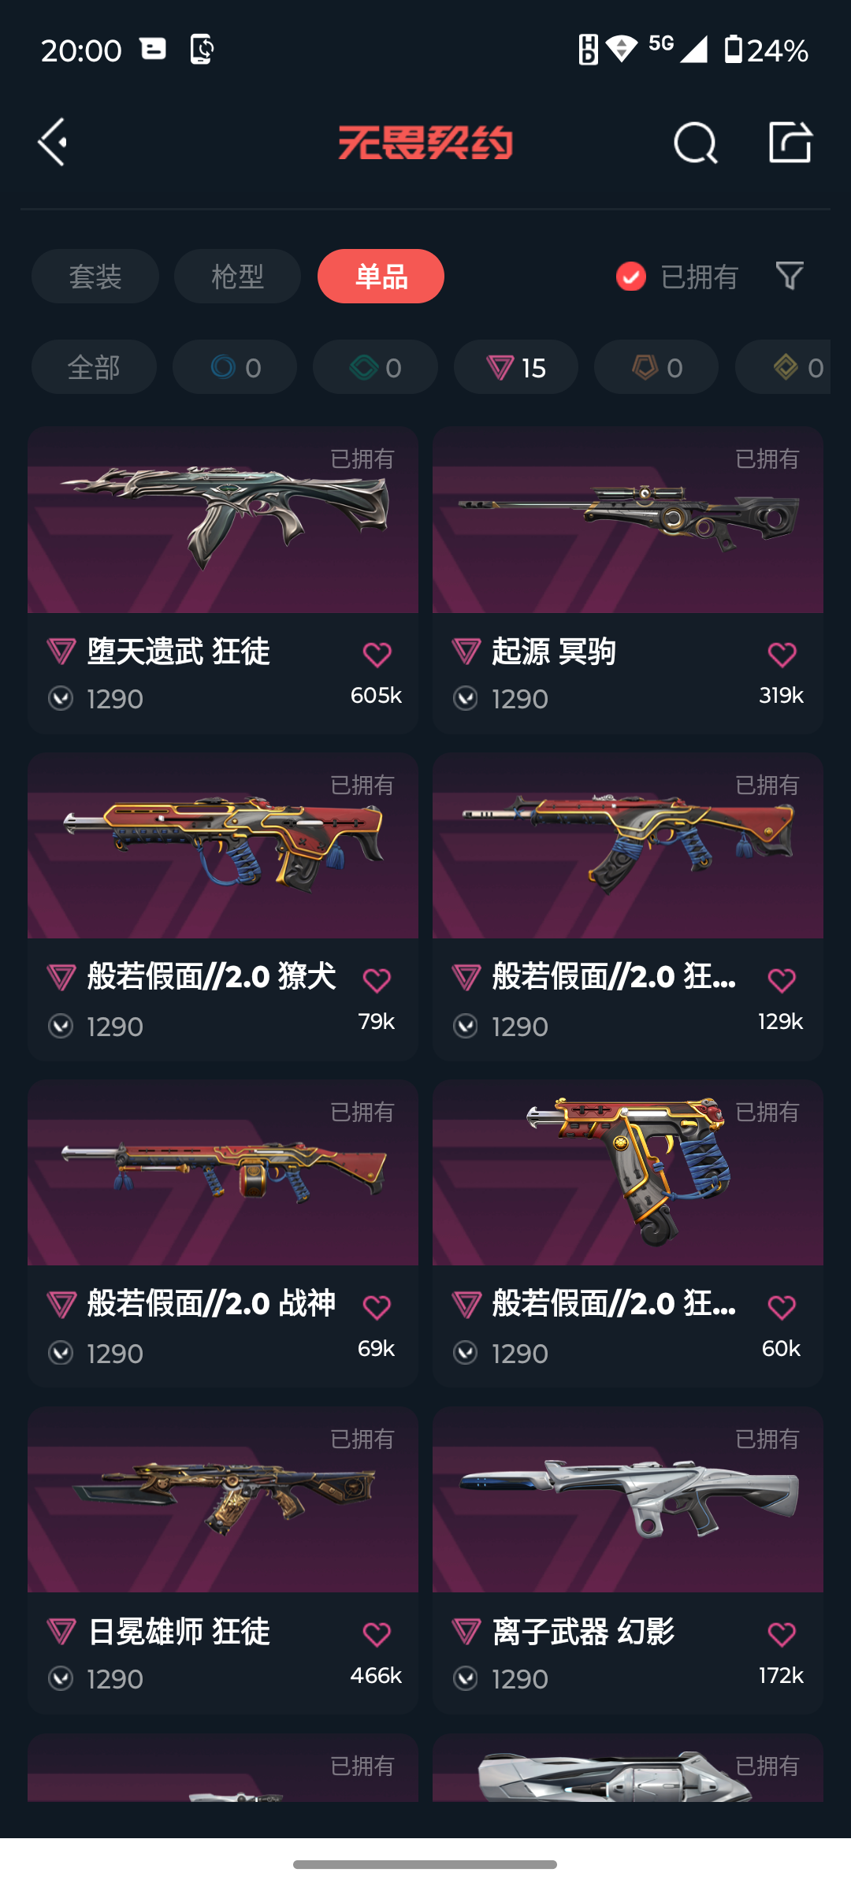Tap the back arrow icon

(x=53, y=143)
